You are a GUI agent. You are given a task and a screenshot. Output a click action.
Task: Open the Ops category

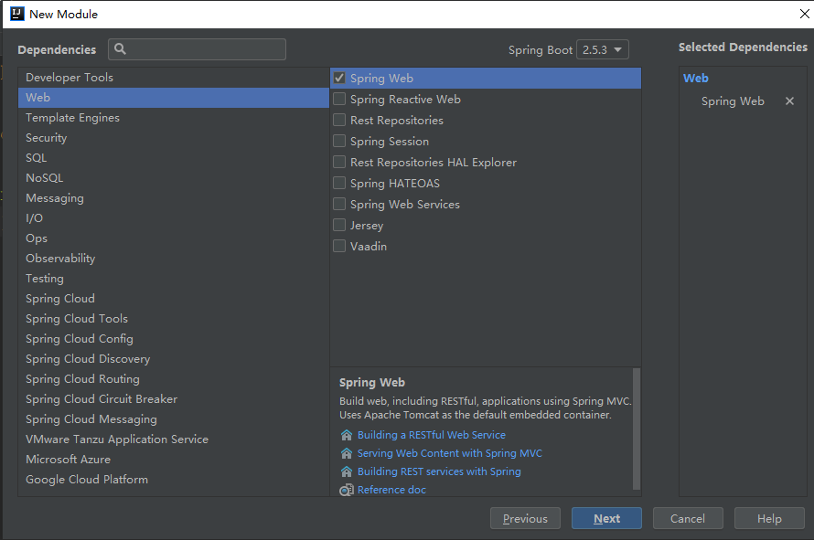174,238
